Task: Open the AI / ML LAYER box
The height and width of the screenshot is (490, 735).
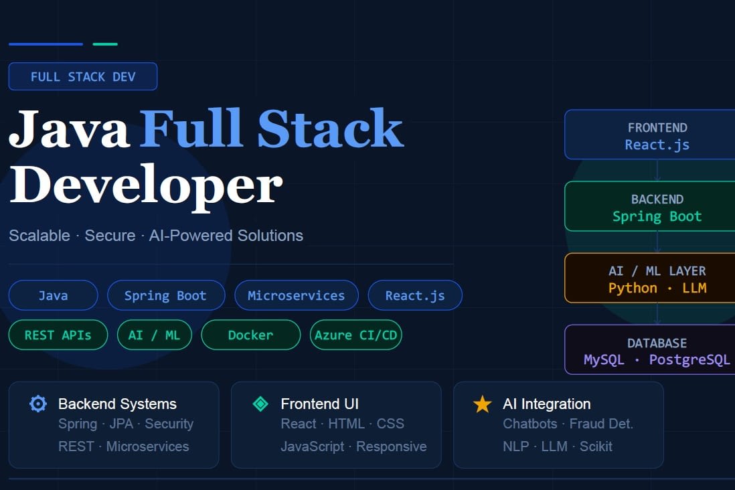Action: click(x=650, y=278)
